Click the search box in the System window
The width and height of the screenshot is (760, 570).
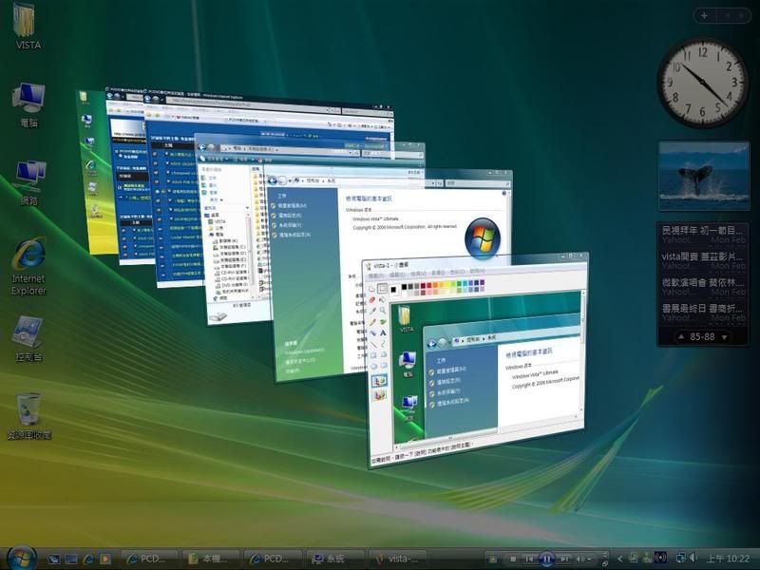(477, 184)
